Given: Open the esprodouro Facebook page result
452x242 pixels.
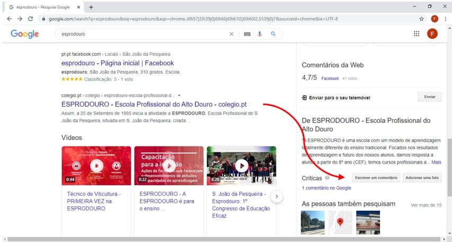Looking at the screenshot, I should [x=118, y=63].
